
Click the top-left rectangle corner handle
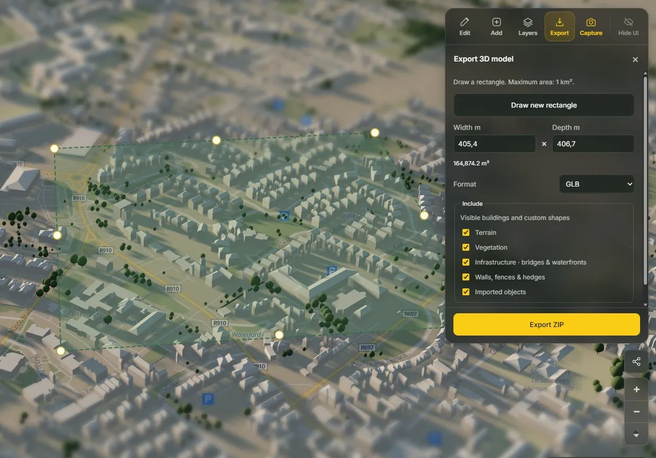pos(54,148)
